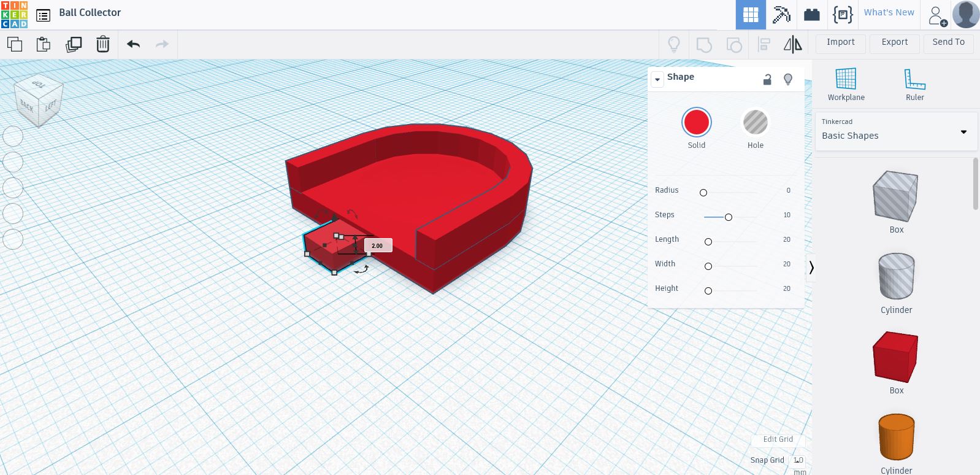Undo the last action

point(133,44)
